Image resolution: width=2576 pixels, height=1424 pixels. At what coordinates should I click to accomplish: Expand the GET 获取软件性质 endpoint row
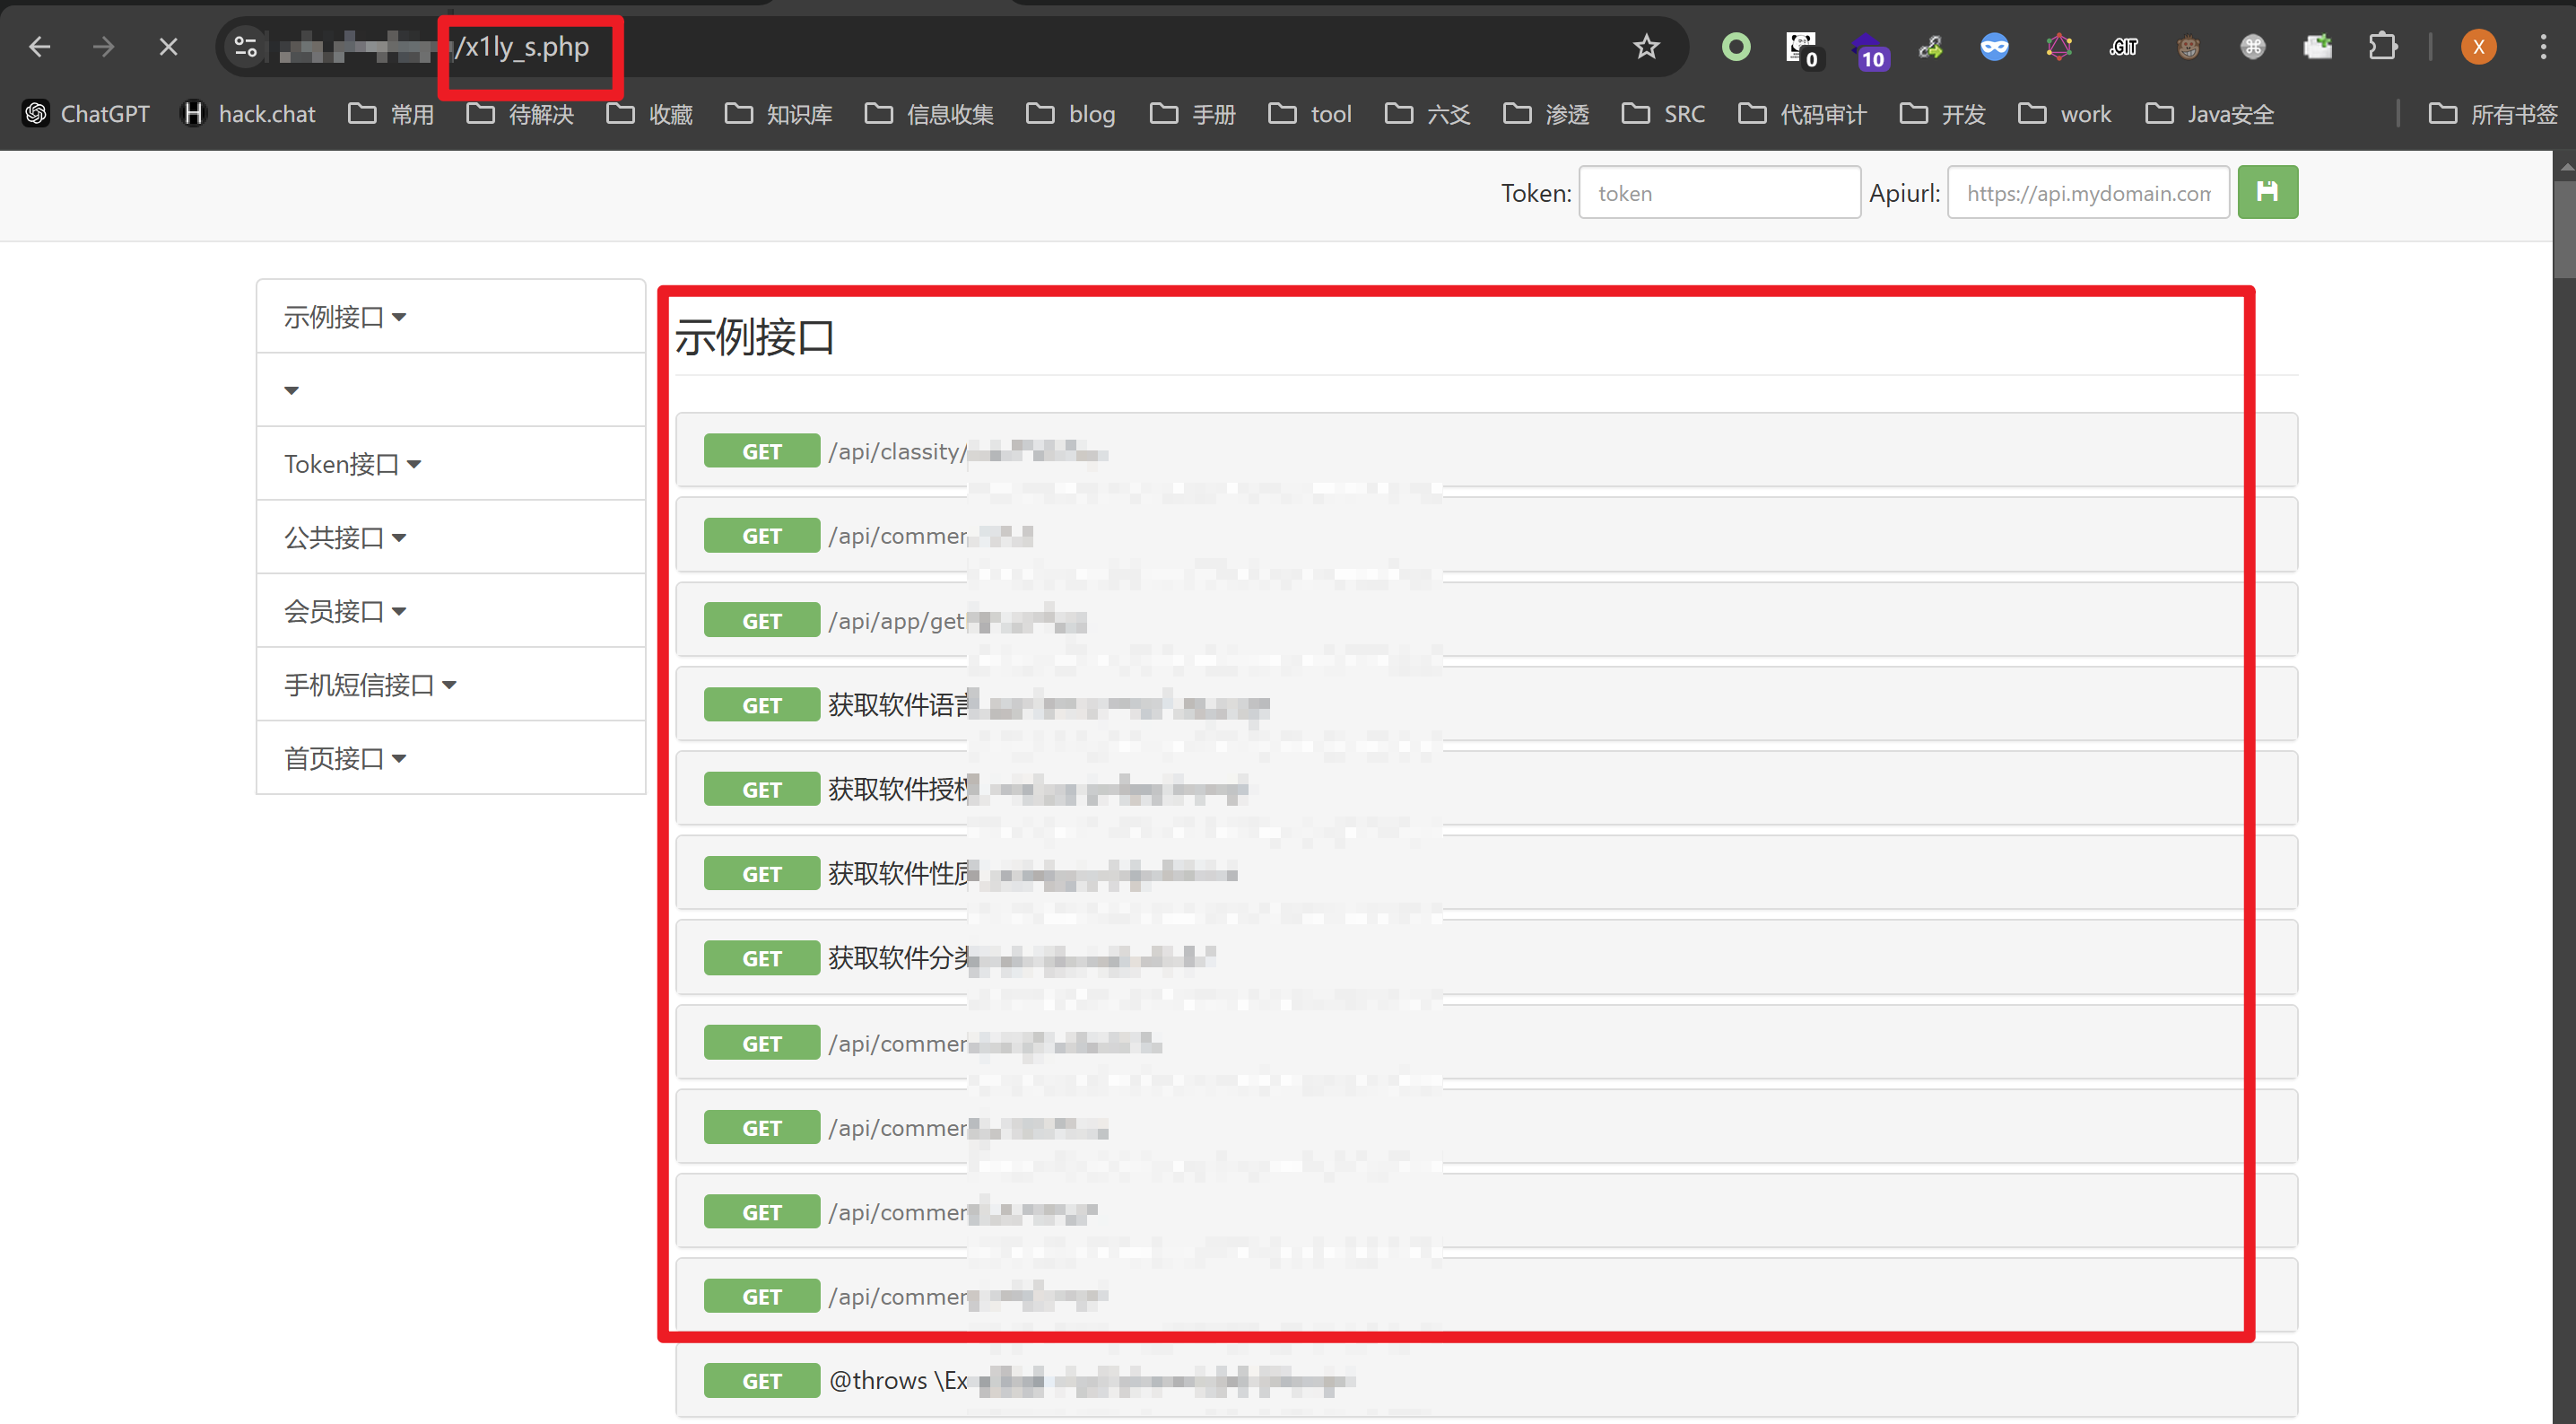coord(1486,874)
